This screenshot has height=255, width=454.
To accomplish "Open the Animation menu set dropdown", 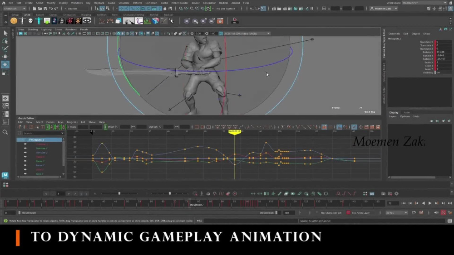I will (x=15, y=9).
